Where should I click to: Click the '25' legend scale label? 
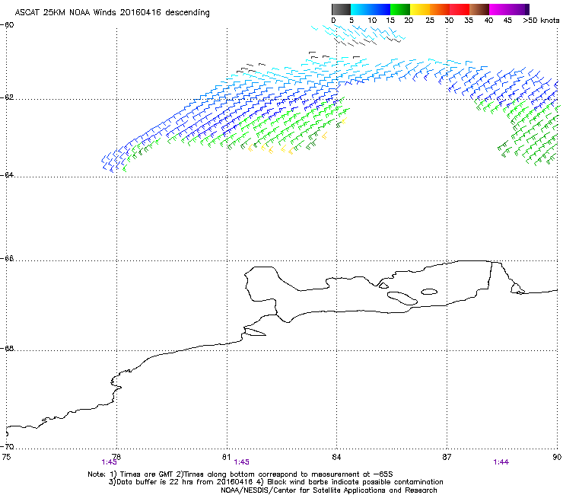coord(430,21)
